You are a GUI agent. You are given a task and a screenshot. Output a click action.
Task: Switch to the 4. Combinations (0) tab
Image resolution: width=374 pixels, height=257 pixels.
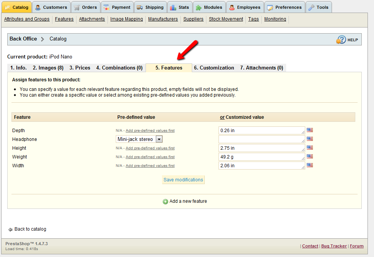click(120, 68)
